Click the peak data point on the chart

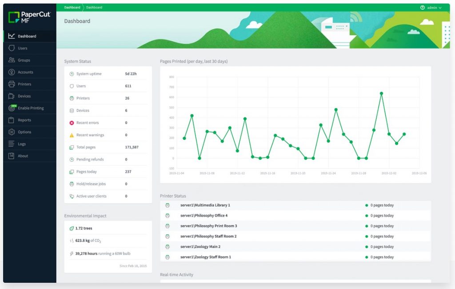381,94
